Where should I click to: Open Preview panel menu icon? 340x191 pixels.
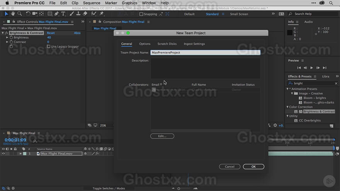pyautogui.click(x=303, y=61)
